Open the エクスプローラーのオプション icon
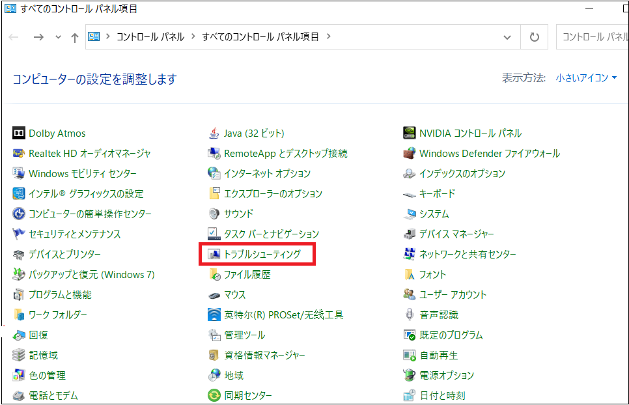 click(x=214, y=193)
